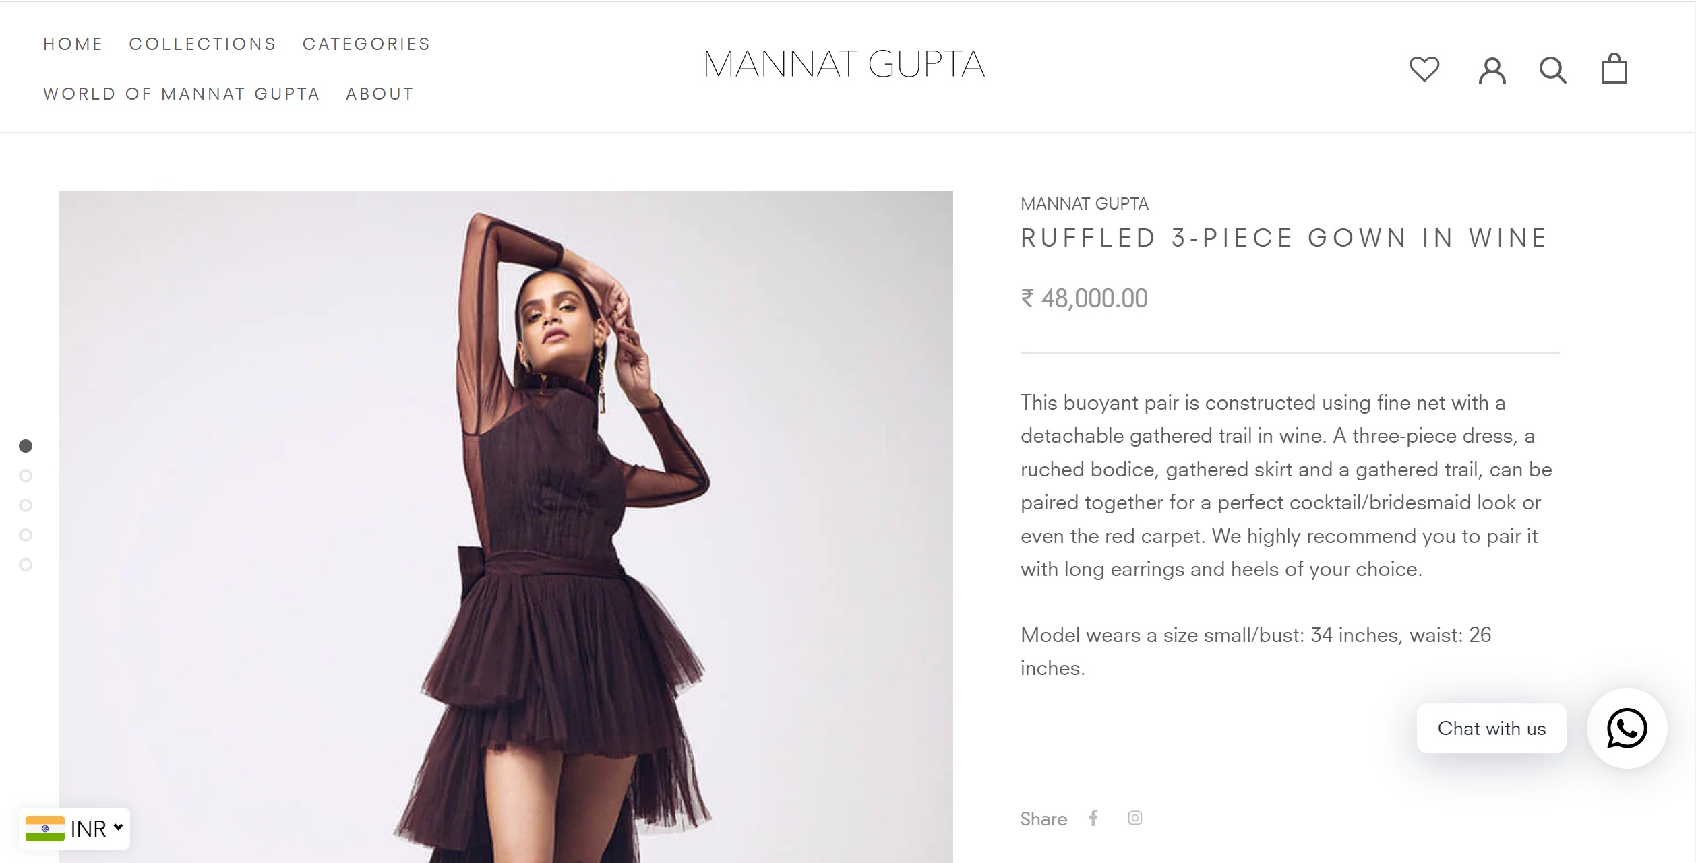The height and width of the screenshot is (863, 1696).
Task: Click the Indian flag currency icon
Action: (x=45, y=829)
